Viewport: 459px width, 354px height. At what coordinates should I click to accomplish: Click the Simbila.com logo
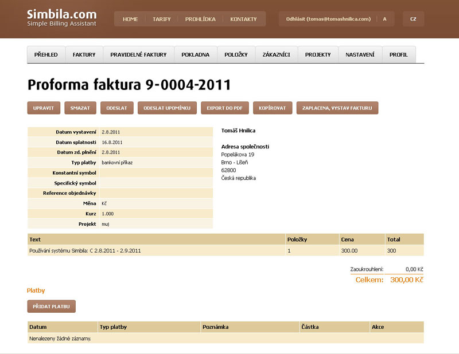62,18
